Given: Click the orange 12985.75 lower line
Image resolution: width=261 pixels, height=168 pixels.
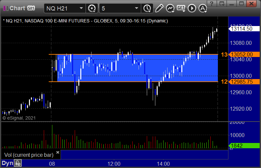Looking at the screenshot, I should point(133,82).
